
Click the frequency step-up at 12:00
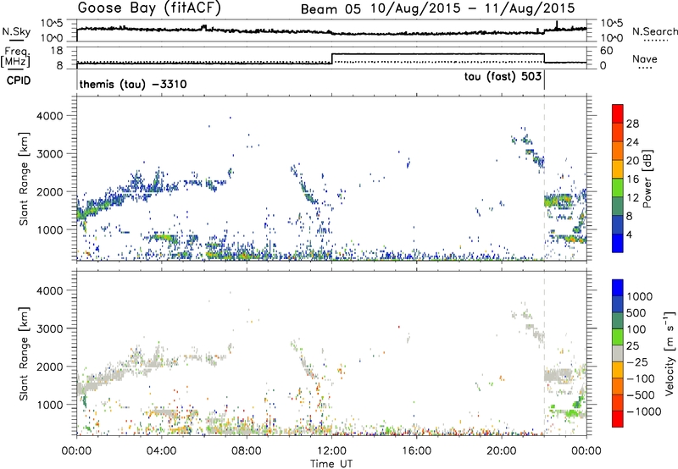(x=331, y=58)
